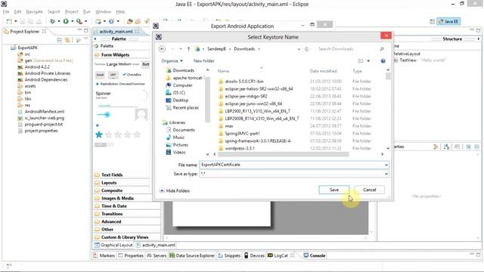Switch to Java EE perspective button
Image resolution: width=484 pixels, height=272 pixels.
click(448, 21)
